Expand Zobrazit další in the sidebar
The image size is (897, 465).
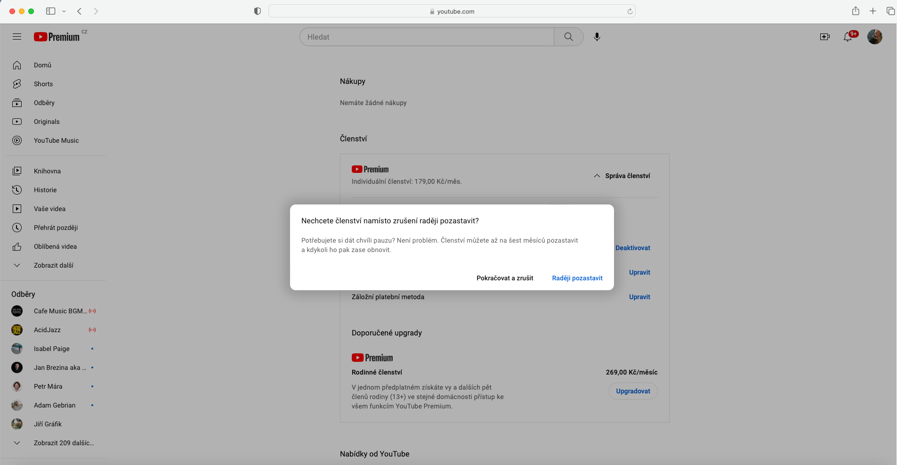(53, 265)
